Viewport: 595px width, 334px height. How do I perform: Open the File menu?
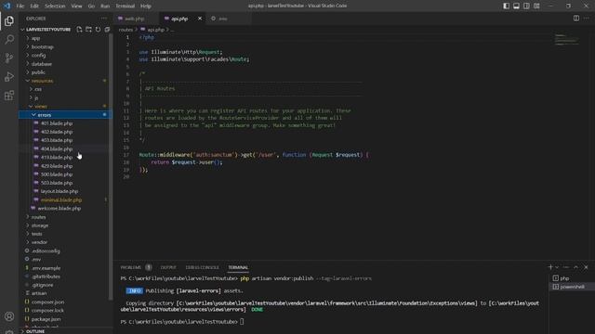(20, 6)
